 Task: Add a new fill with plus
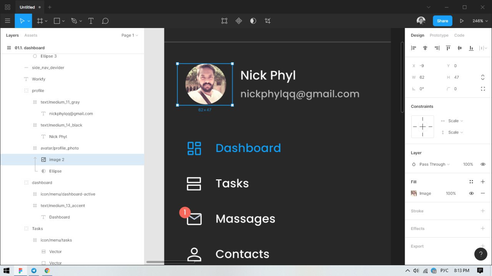tap(483, 182)
